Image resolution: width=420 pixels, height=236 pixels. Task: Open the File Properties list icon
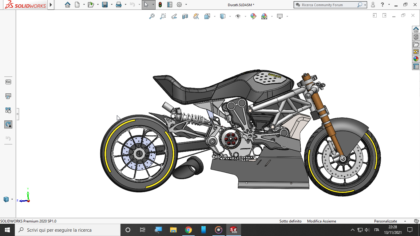170,5
